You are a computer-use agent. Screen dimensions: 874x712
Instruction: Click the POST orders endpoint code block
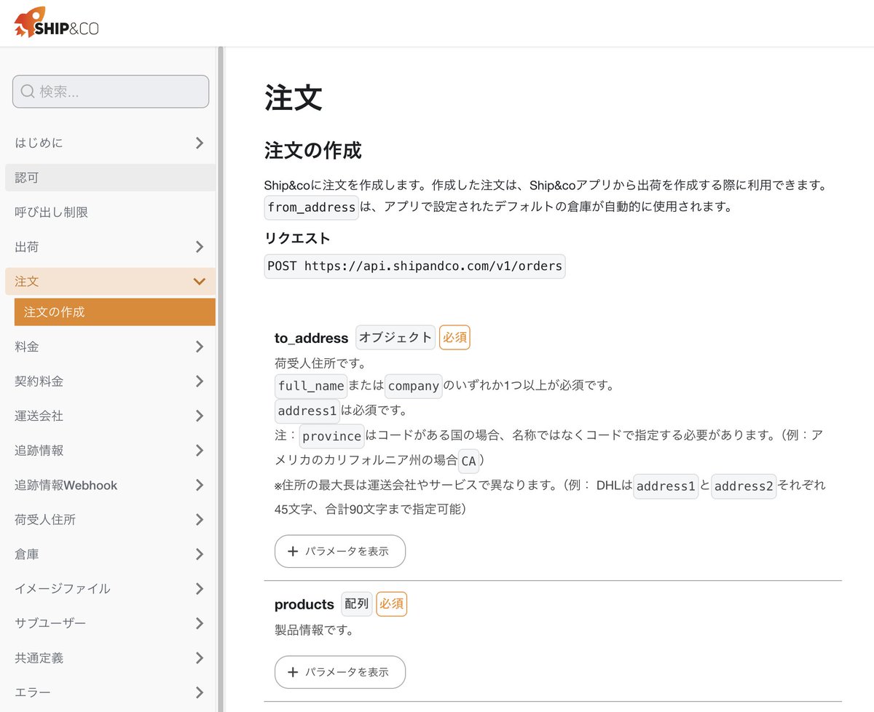click(x=414, y=266)
